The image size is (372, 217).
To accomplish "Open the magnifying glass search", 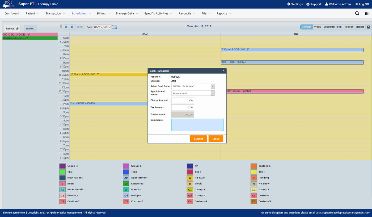I will pyautogui.click(x=357, y=14).
